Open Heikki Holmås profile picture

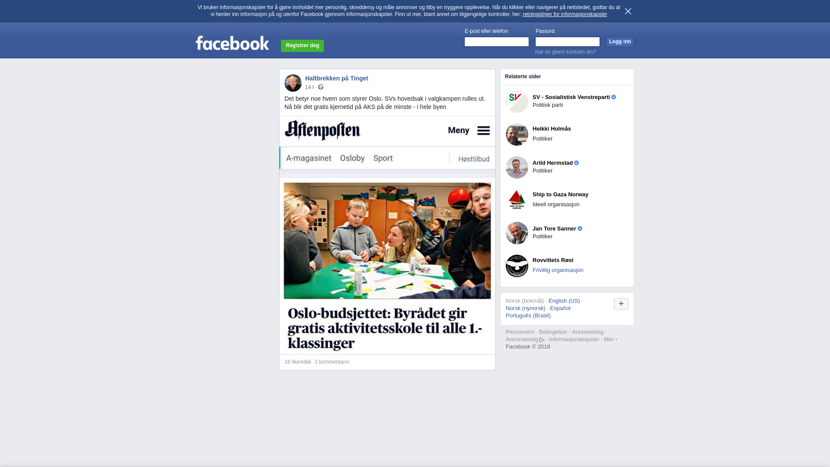(517, 134)
